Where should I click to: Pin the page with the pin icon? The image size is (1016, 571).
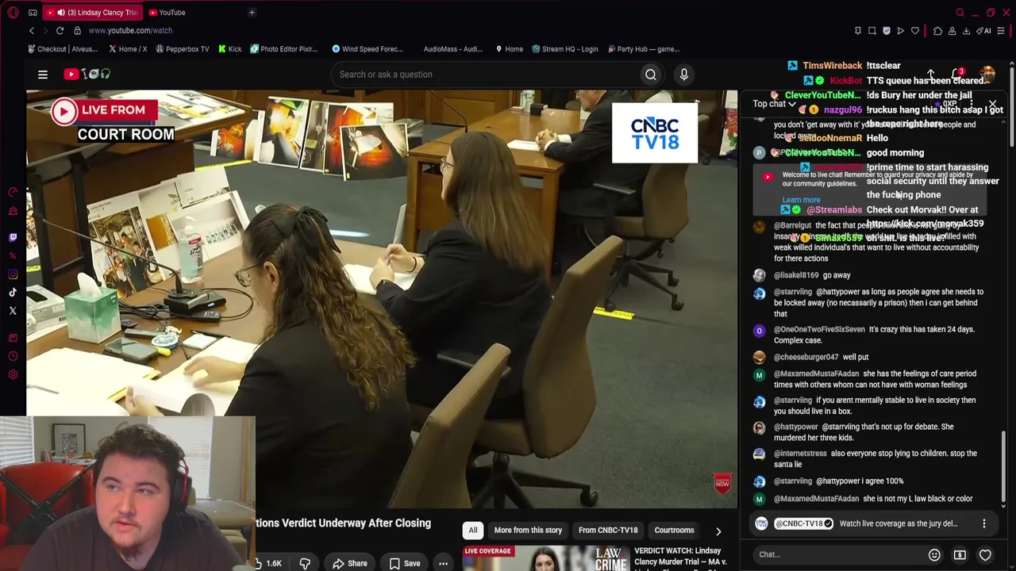858,31
